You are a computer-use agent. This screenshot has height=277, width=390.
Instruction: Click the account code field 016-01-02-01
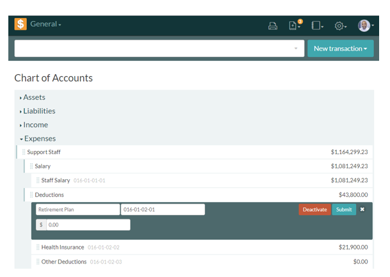pyautogui.click(x=163, y=210)
